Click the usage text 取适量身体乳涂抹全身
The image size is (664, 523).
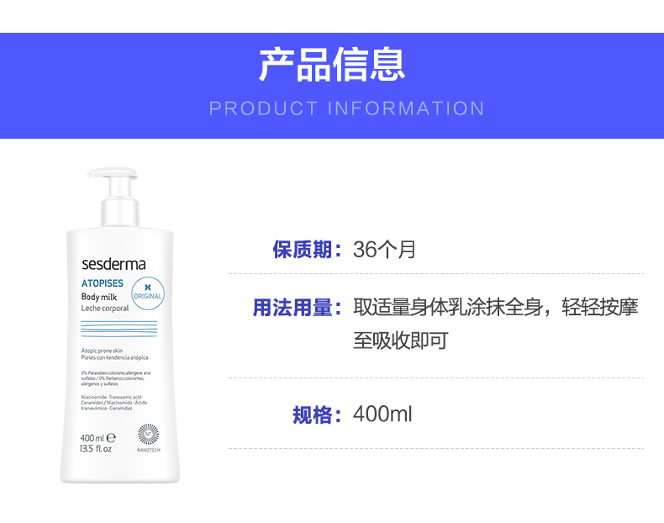(x=448, y=308)
